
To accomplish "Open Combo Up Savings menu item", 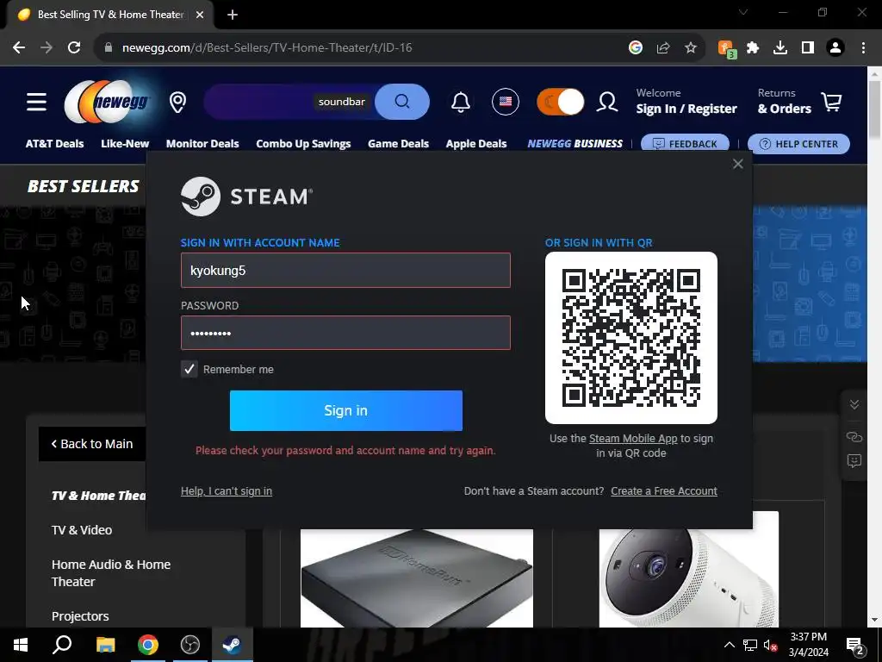I will [303, 144].
